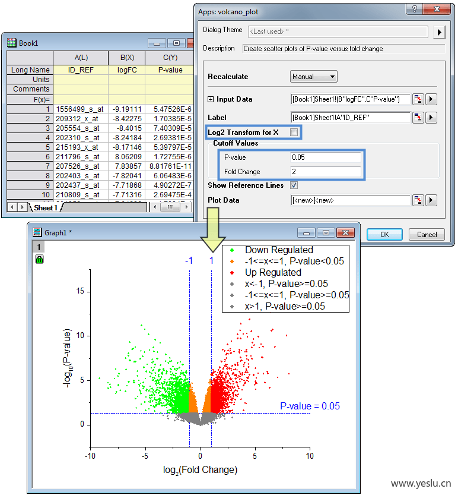Select column header C(Y) in Book1
Viewport: 458px width, 495px height.
tap(170, 58)
